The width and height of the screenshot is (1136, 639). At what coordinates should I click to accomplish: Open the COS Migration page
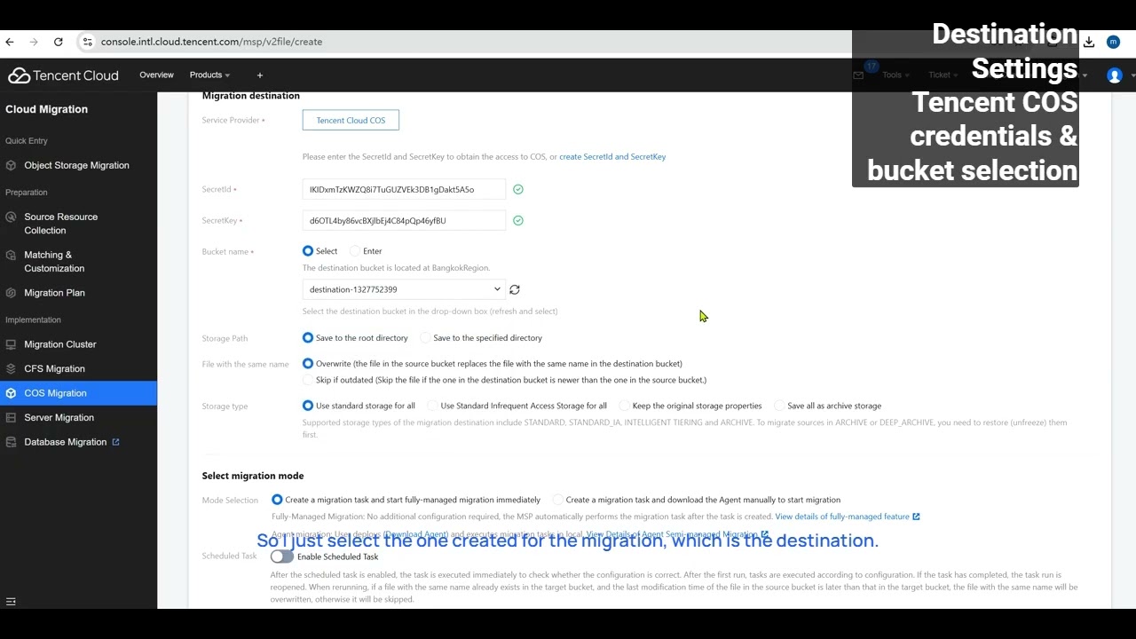pos(55,393)
